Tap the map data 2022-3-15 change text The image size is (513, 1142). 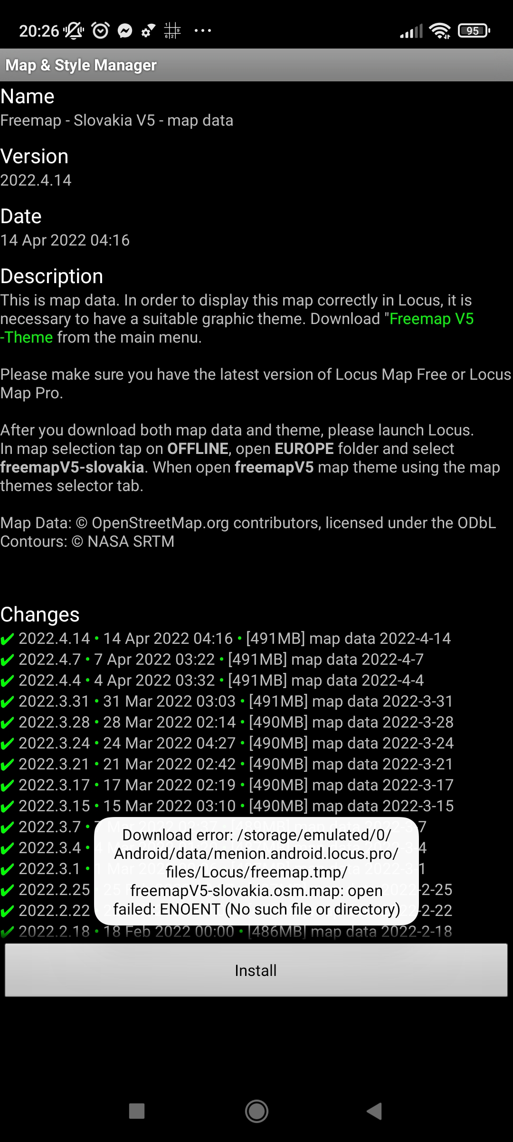tap(383, 806)
